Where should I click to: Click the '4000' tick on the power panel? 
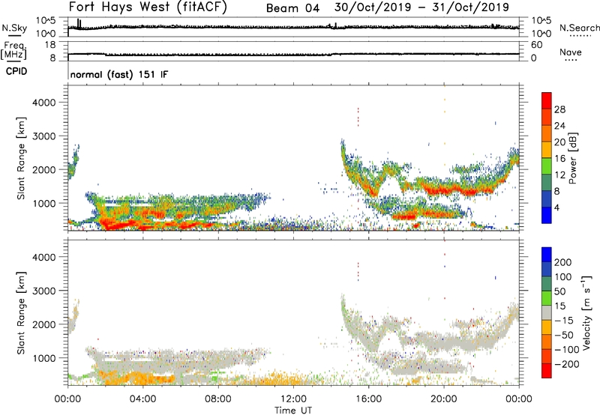pos(44,103)
